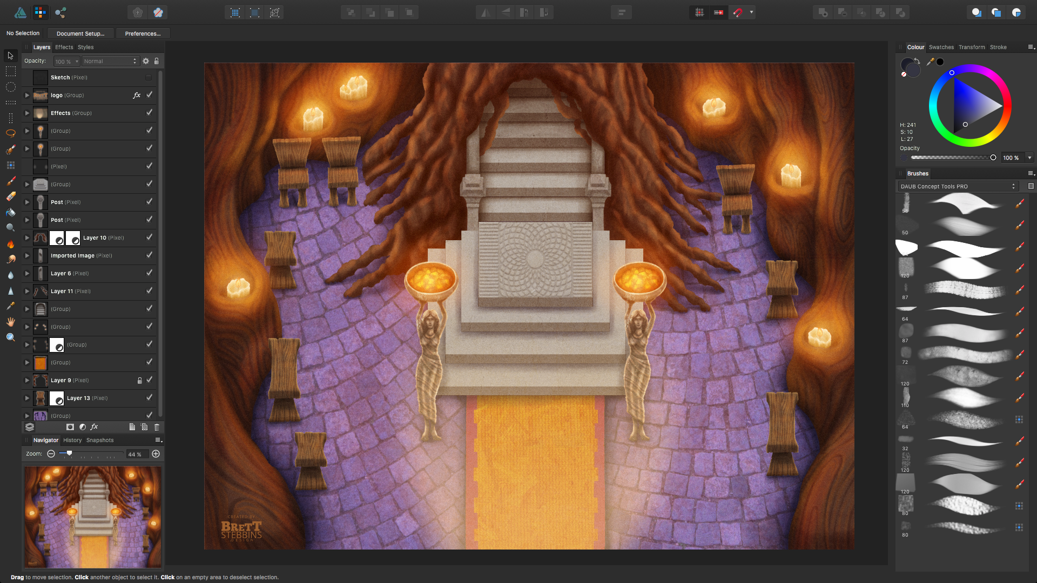This screenshot has height=583, width=1037.
Task: Select the Elliptical Marquee tool
Action: point(10,87)
